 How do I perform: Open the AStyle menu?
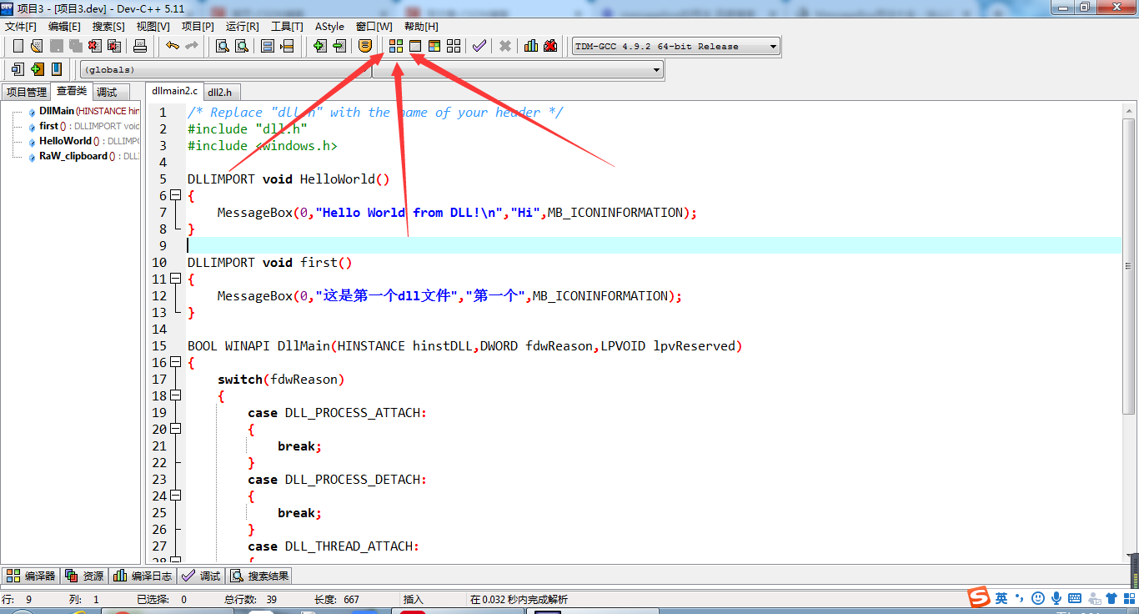[x=329, y=27]
